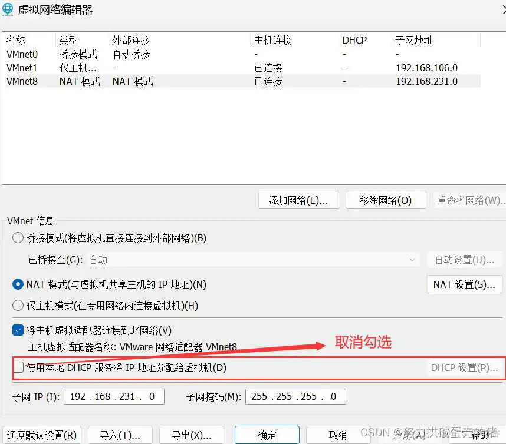Viewport: 506px width, 444px height.
Task: Select NAT 模式 radio option
Action: coord(18,284)
